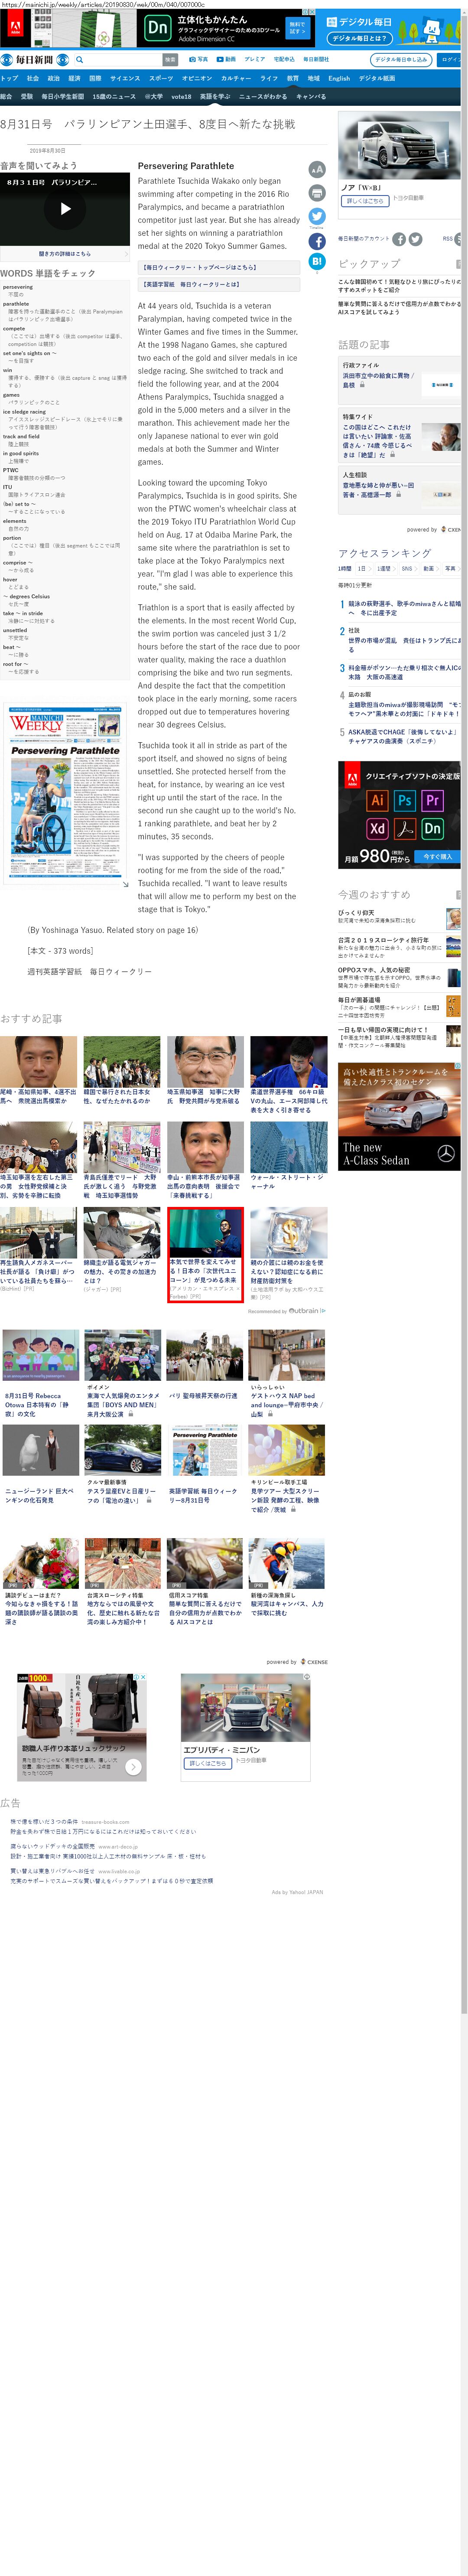Select the 毎日小学生新聞 sub-navigation tab
This screenshot has height=2576, width=468.
pos(63,97)
